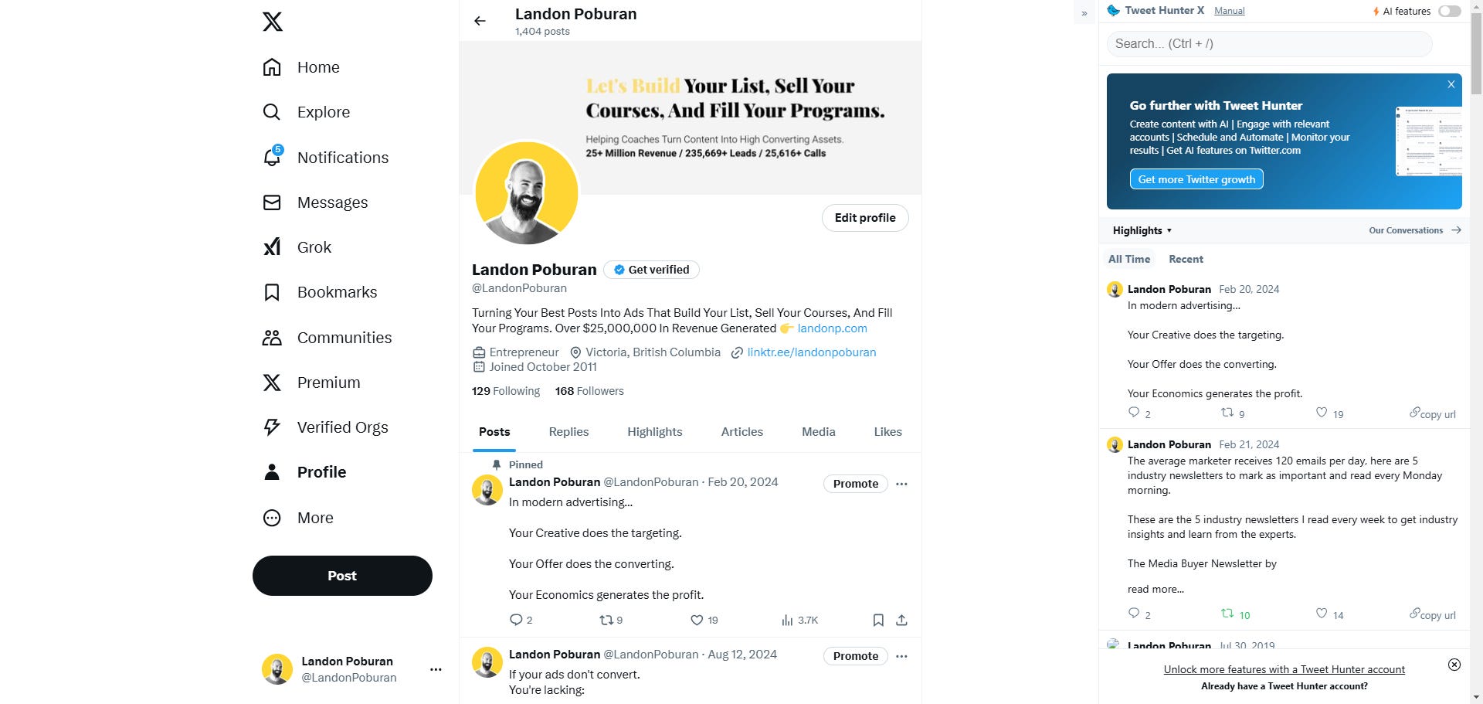Open Grok from the sidebar icon
Image resolution: width=1483 pixels, height=704 pixels.
[x=272, y=247]
